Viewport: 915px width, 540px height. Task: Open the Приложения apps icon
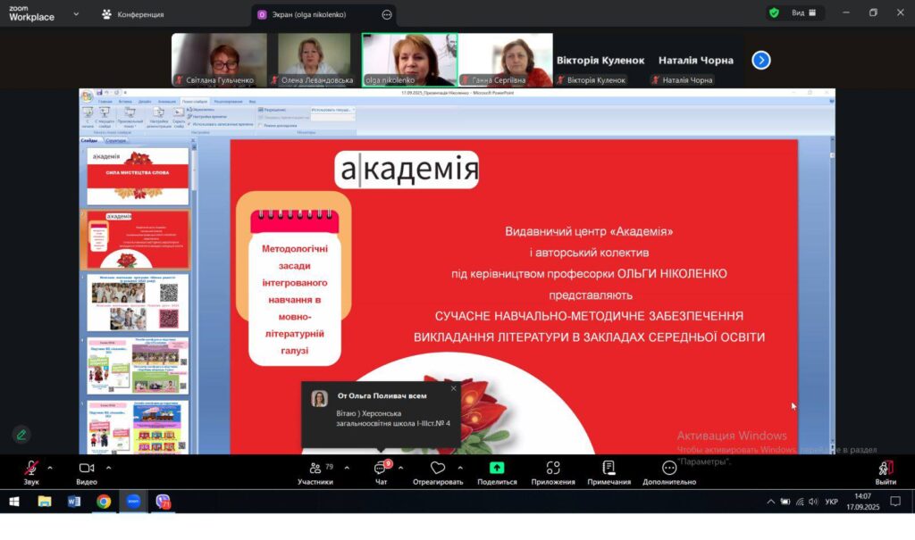click(552, 469)
